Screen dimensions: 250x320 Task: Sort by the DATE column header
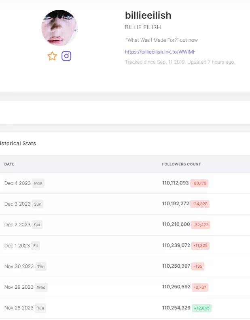[x=9, y=164]
